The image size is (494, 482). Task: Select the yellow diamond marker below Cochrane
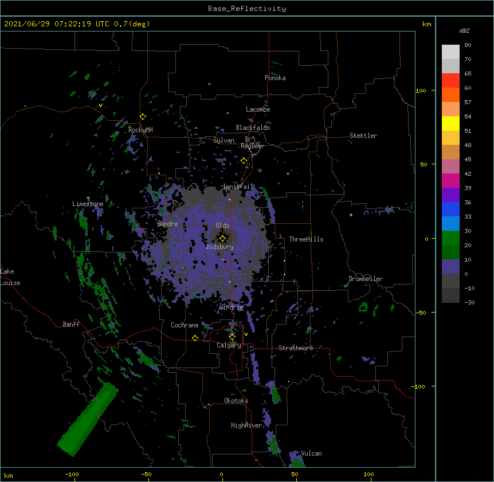pos(195,338)
